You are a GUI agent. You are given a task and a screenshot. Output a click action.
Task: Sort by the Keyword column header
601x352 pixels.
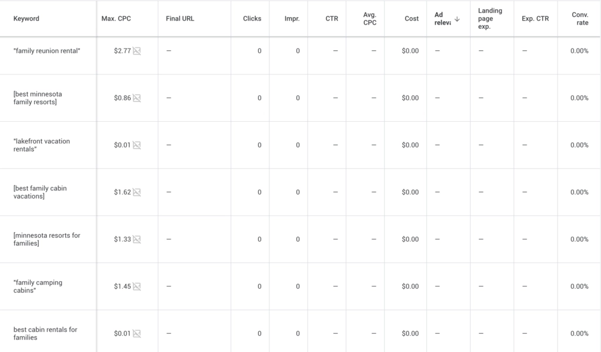tap(26, 19)
